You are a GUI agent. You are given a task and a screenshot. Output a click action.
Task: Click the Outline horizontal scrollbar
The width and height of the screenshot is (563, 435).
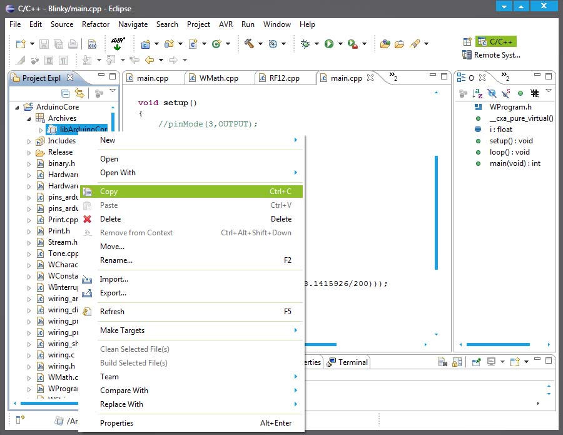[498, 344]
